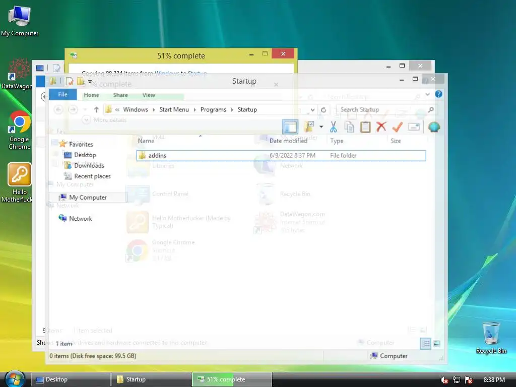516x387 pixels.
Task: Click the Cut scissors icon in Startup toolbar
Action: (334, 126)
